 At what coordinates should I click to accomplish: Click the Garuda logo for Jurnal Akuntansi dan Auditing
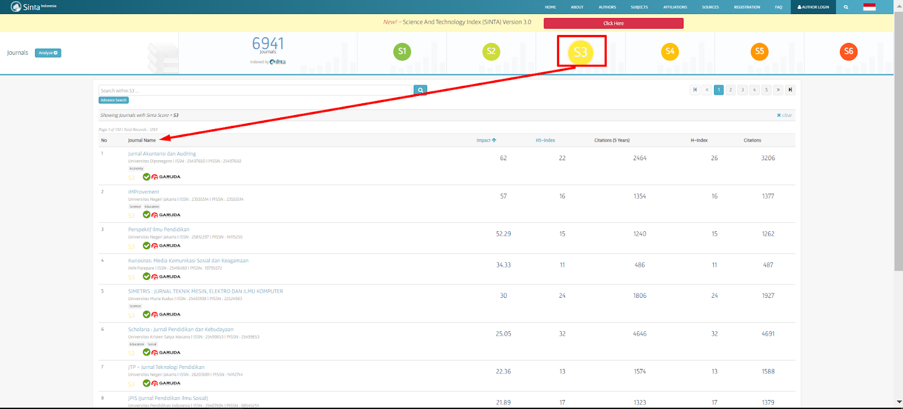[166, 177]
